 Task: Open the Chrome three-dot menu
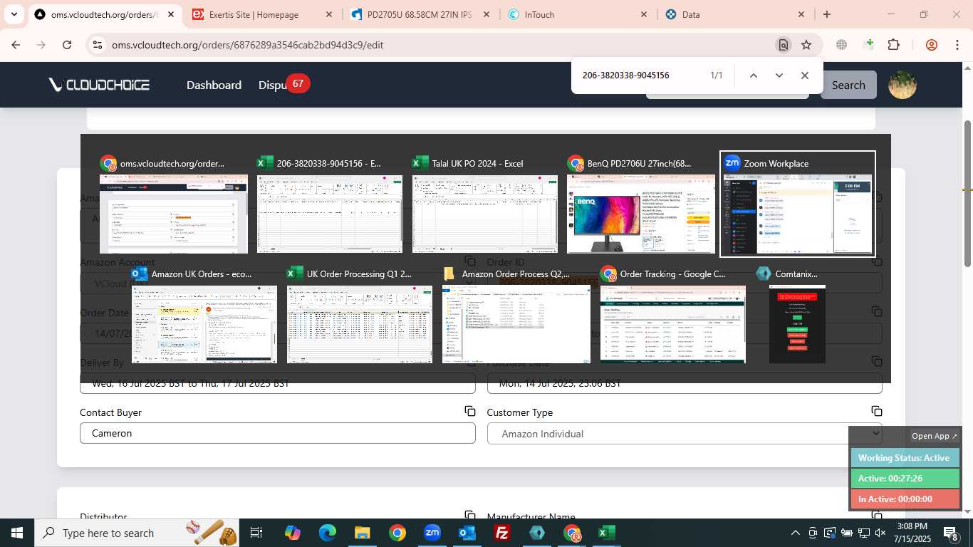click(x=957, y=45)
